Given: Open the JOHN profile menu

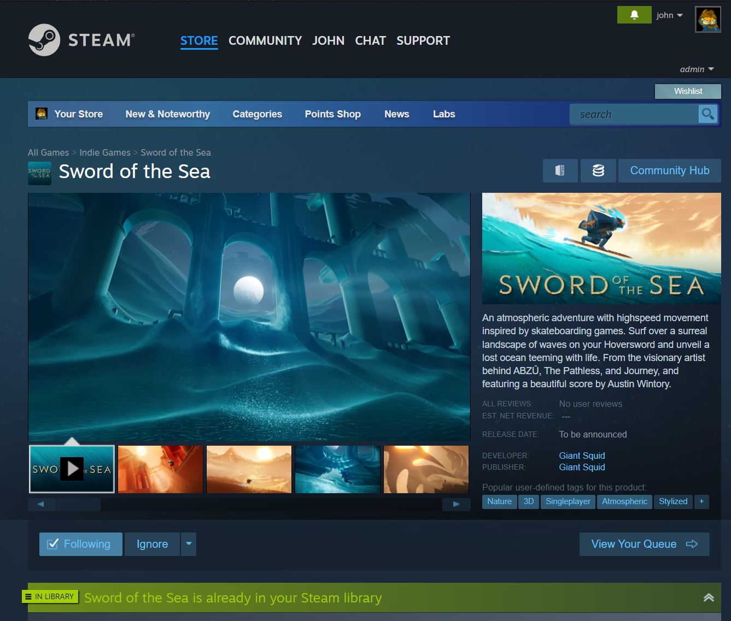Looking at the screenshot, I should pyautogui.click(x=329, y=41).
